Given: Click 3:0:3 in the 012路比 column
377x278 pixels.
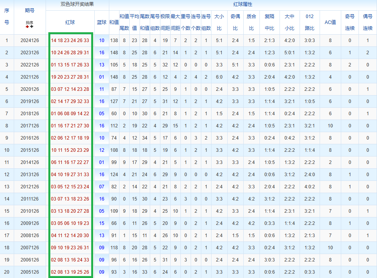Looking at the screenshot, I should [309, 41].
